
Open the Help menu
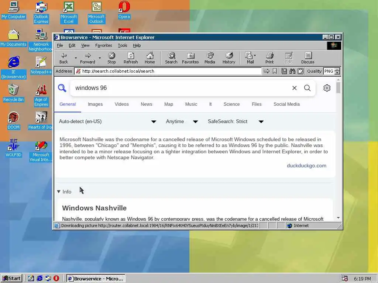click(x=137, y=45)
